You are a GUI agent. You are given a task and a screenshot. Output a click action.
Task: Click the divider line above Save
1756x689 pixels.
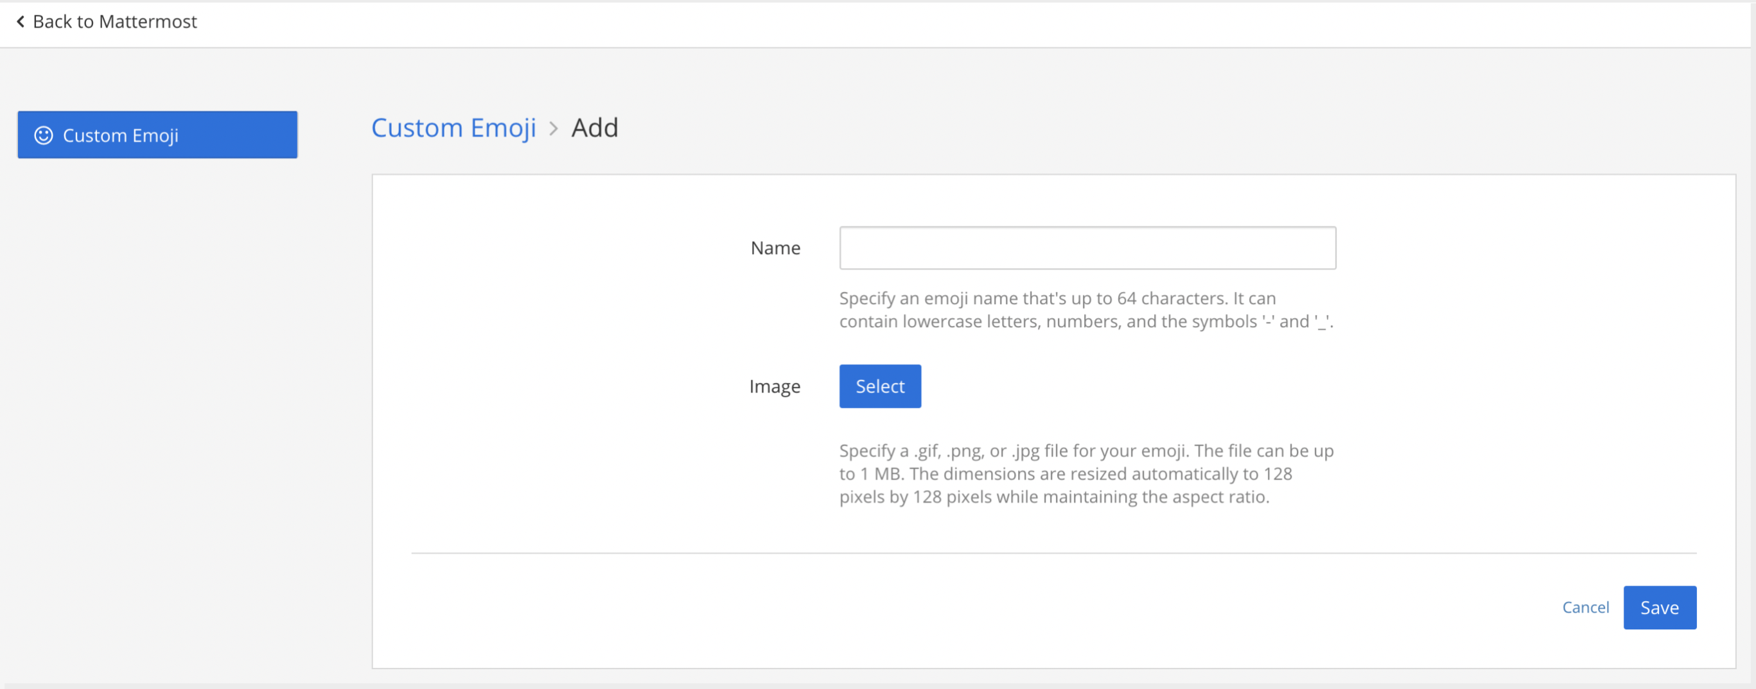(x=1053, y=554)
